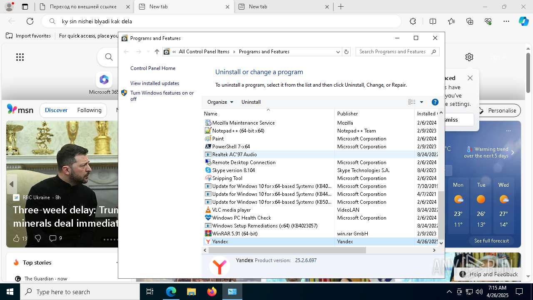Viewport: 533px width, 300px height.
Task: Open the MSN apps grid launcher
Action: (x=20, y=57)
